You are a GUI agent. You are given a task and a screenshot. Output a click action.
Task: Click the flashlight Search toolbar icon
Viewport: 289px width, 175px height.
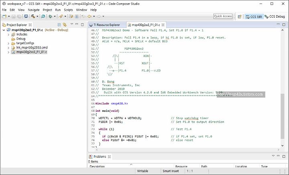(x=61, y=16)
